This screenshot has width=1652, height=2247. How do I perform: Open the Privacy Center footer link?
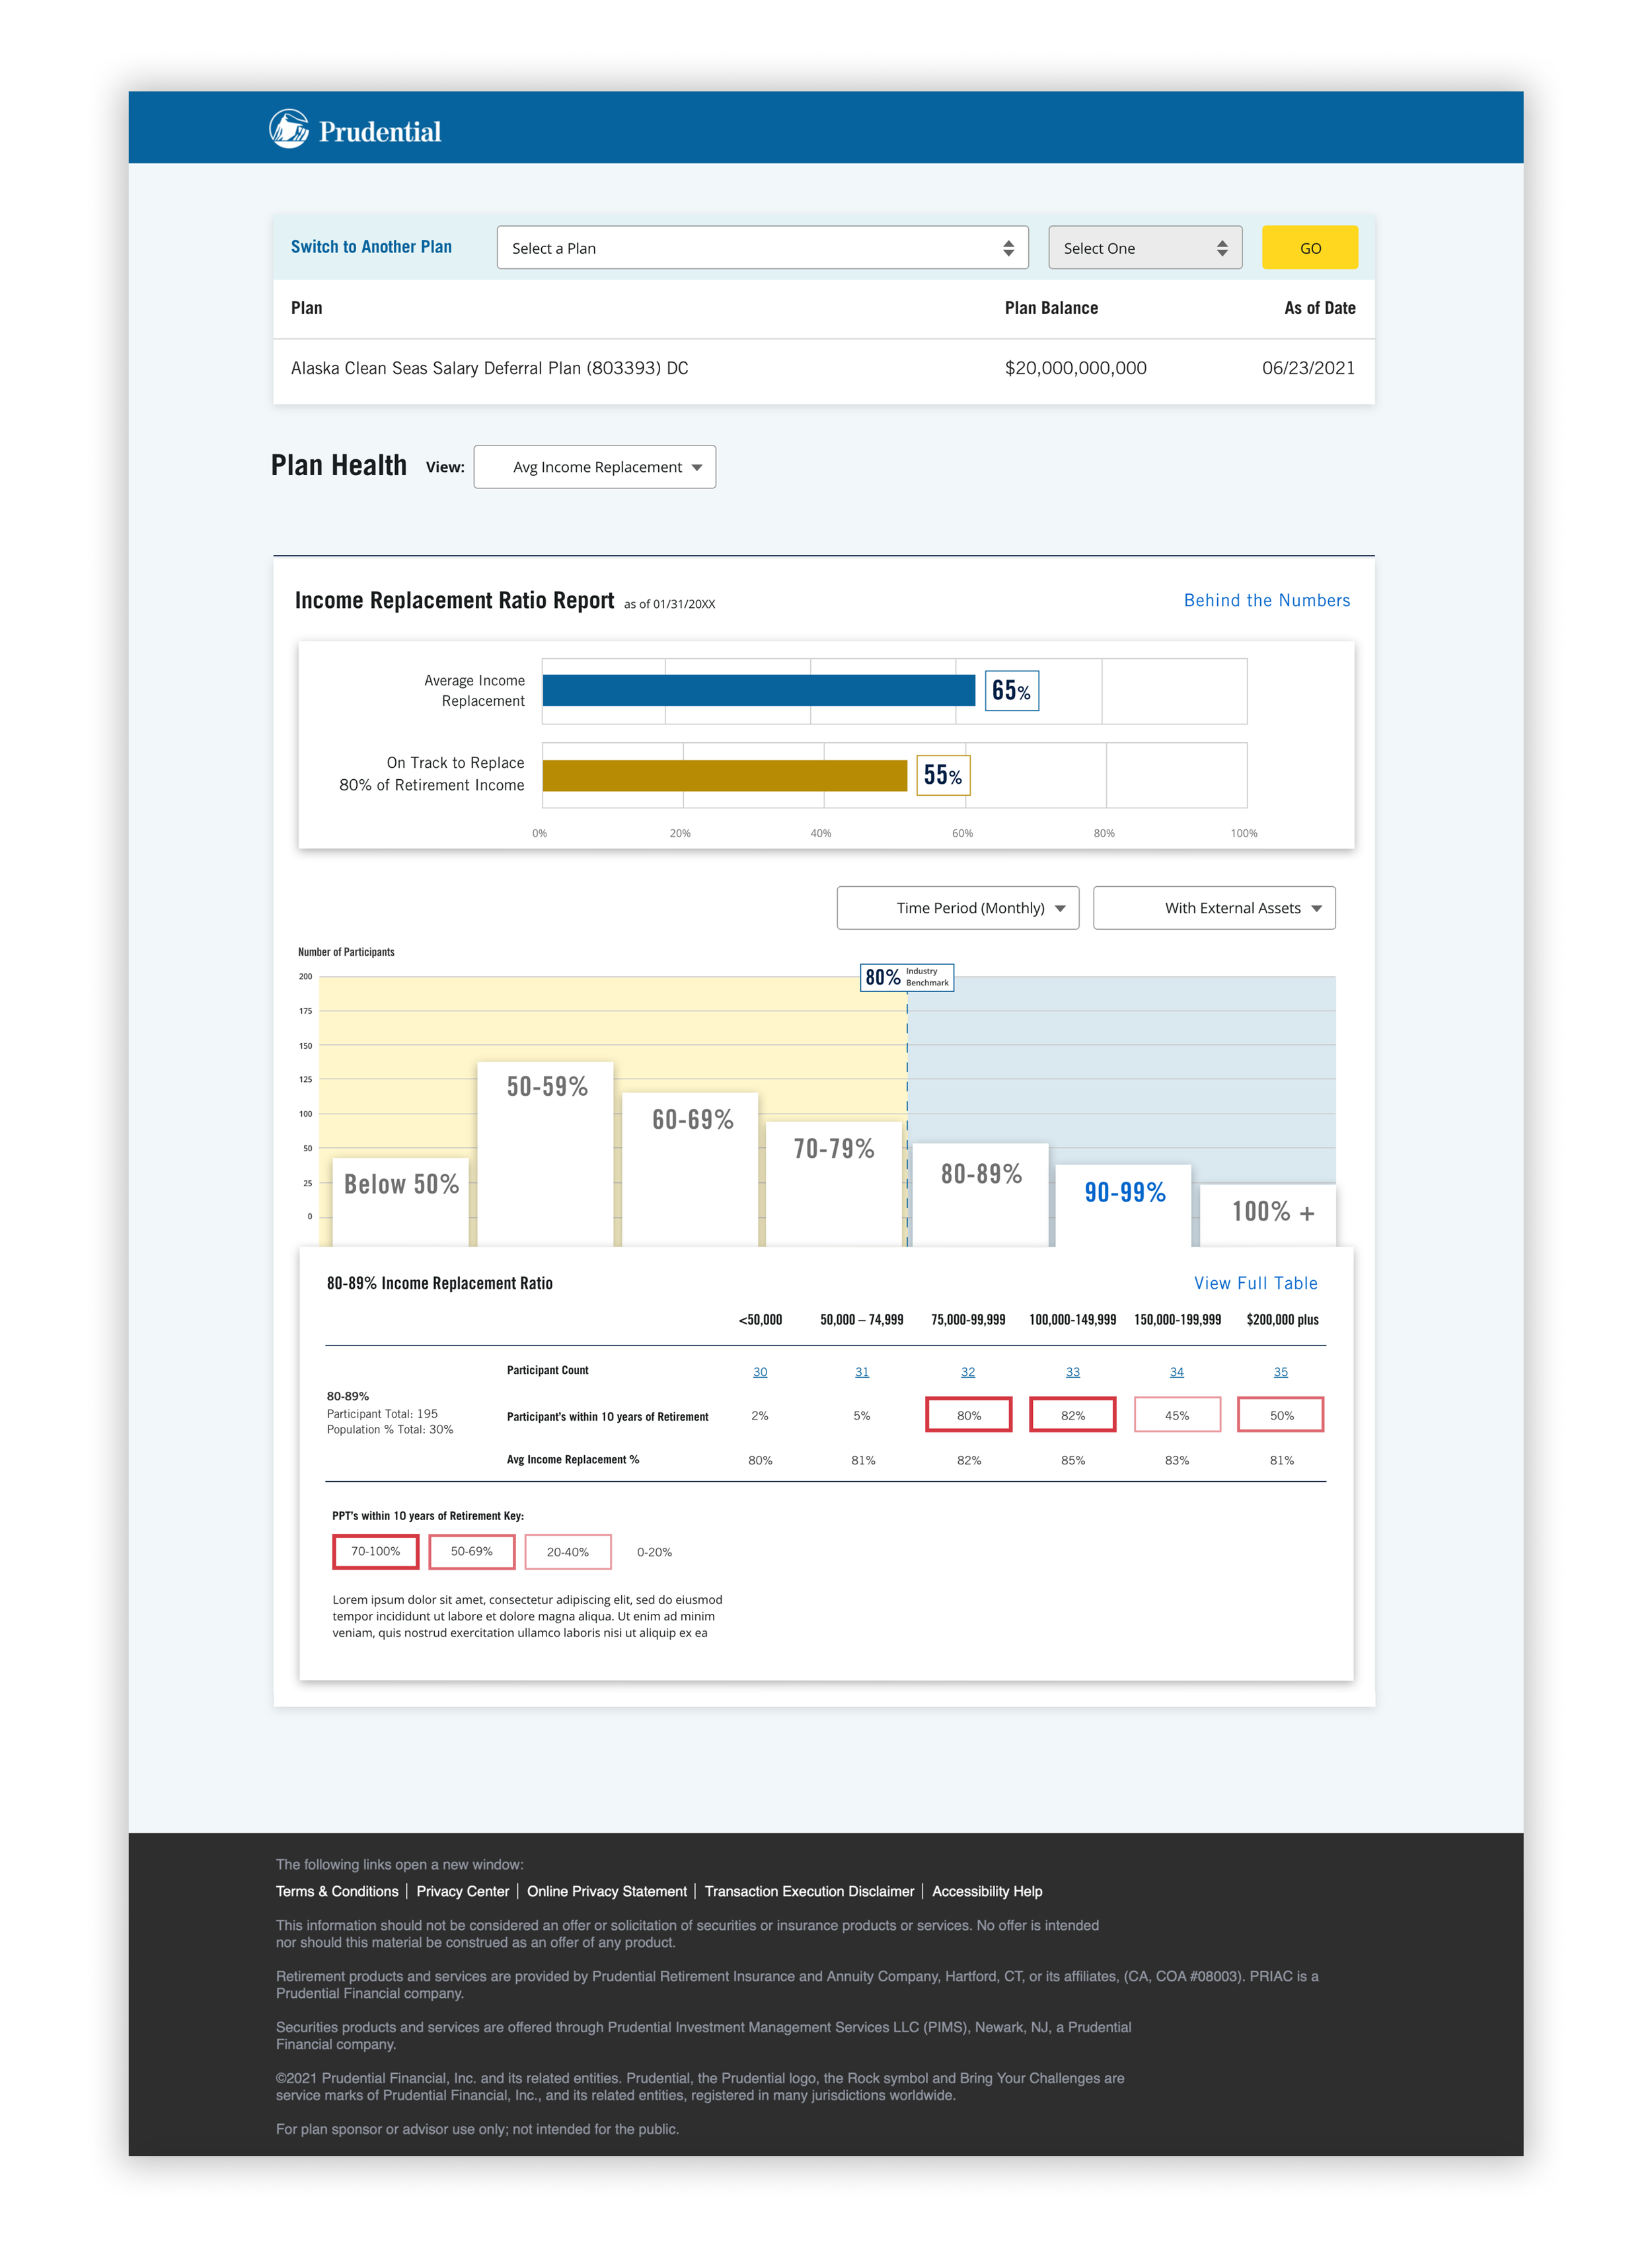pyautogui.click(x=462, y=1891)
